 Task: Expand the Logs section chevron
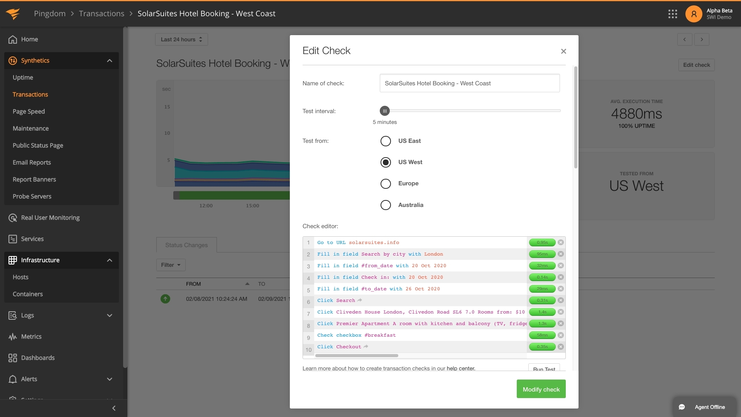(110, 315)
